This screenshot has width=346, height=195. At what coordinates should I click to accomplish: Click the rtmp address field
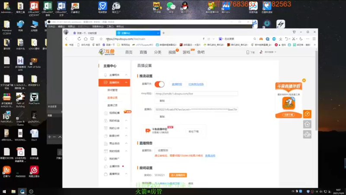(x=196, y=94)
